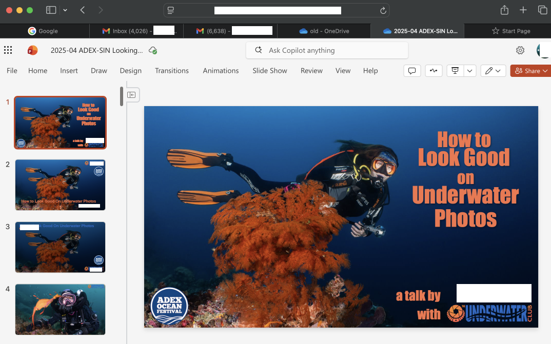Go back with the Safari back arrow
The image size is (551, 344).
[x=83, y=10]
